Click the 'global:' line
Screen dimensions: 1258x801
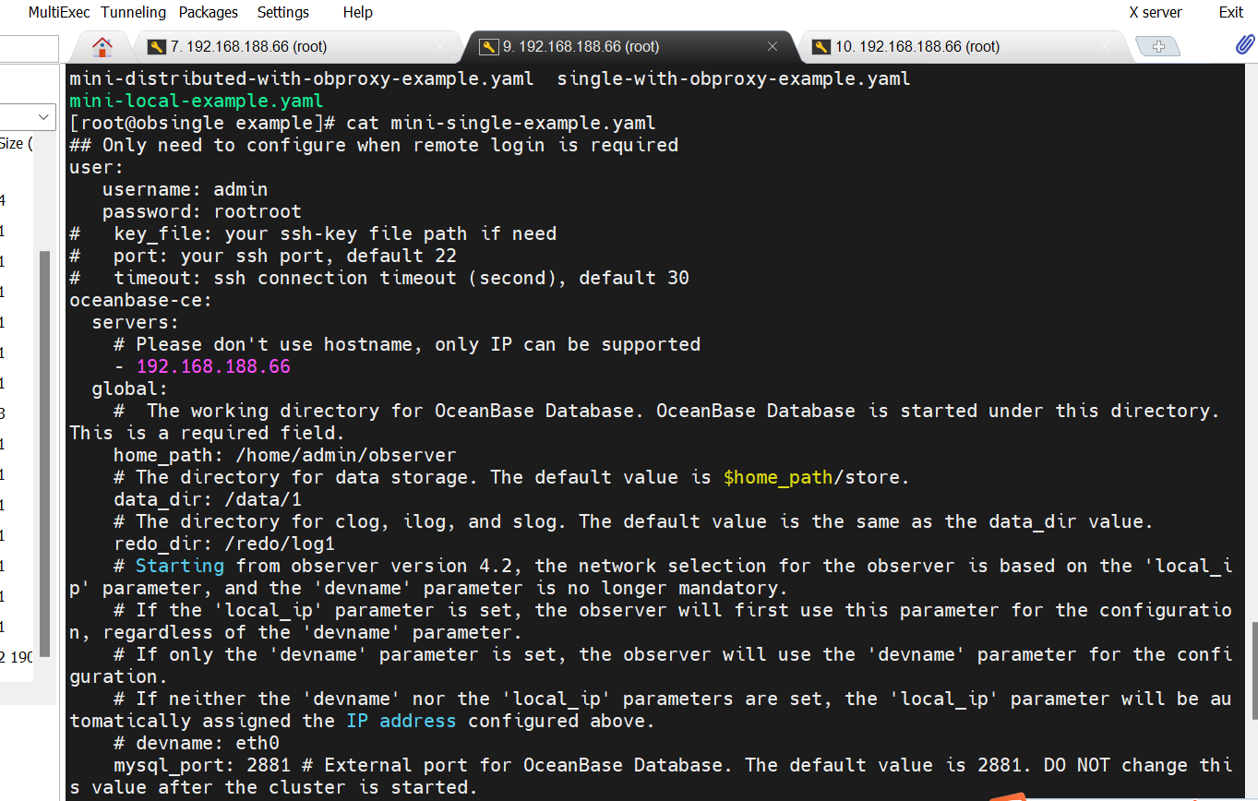point(130,389)
